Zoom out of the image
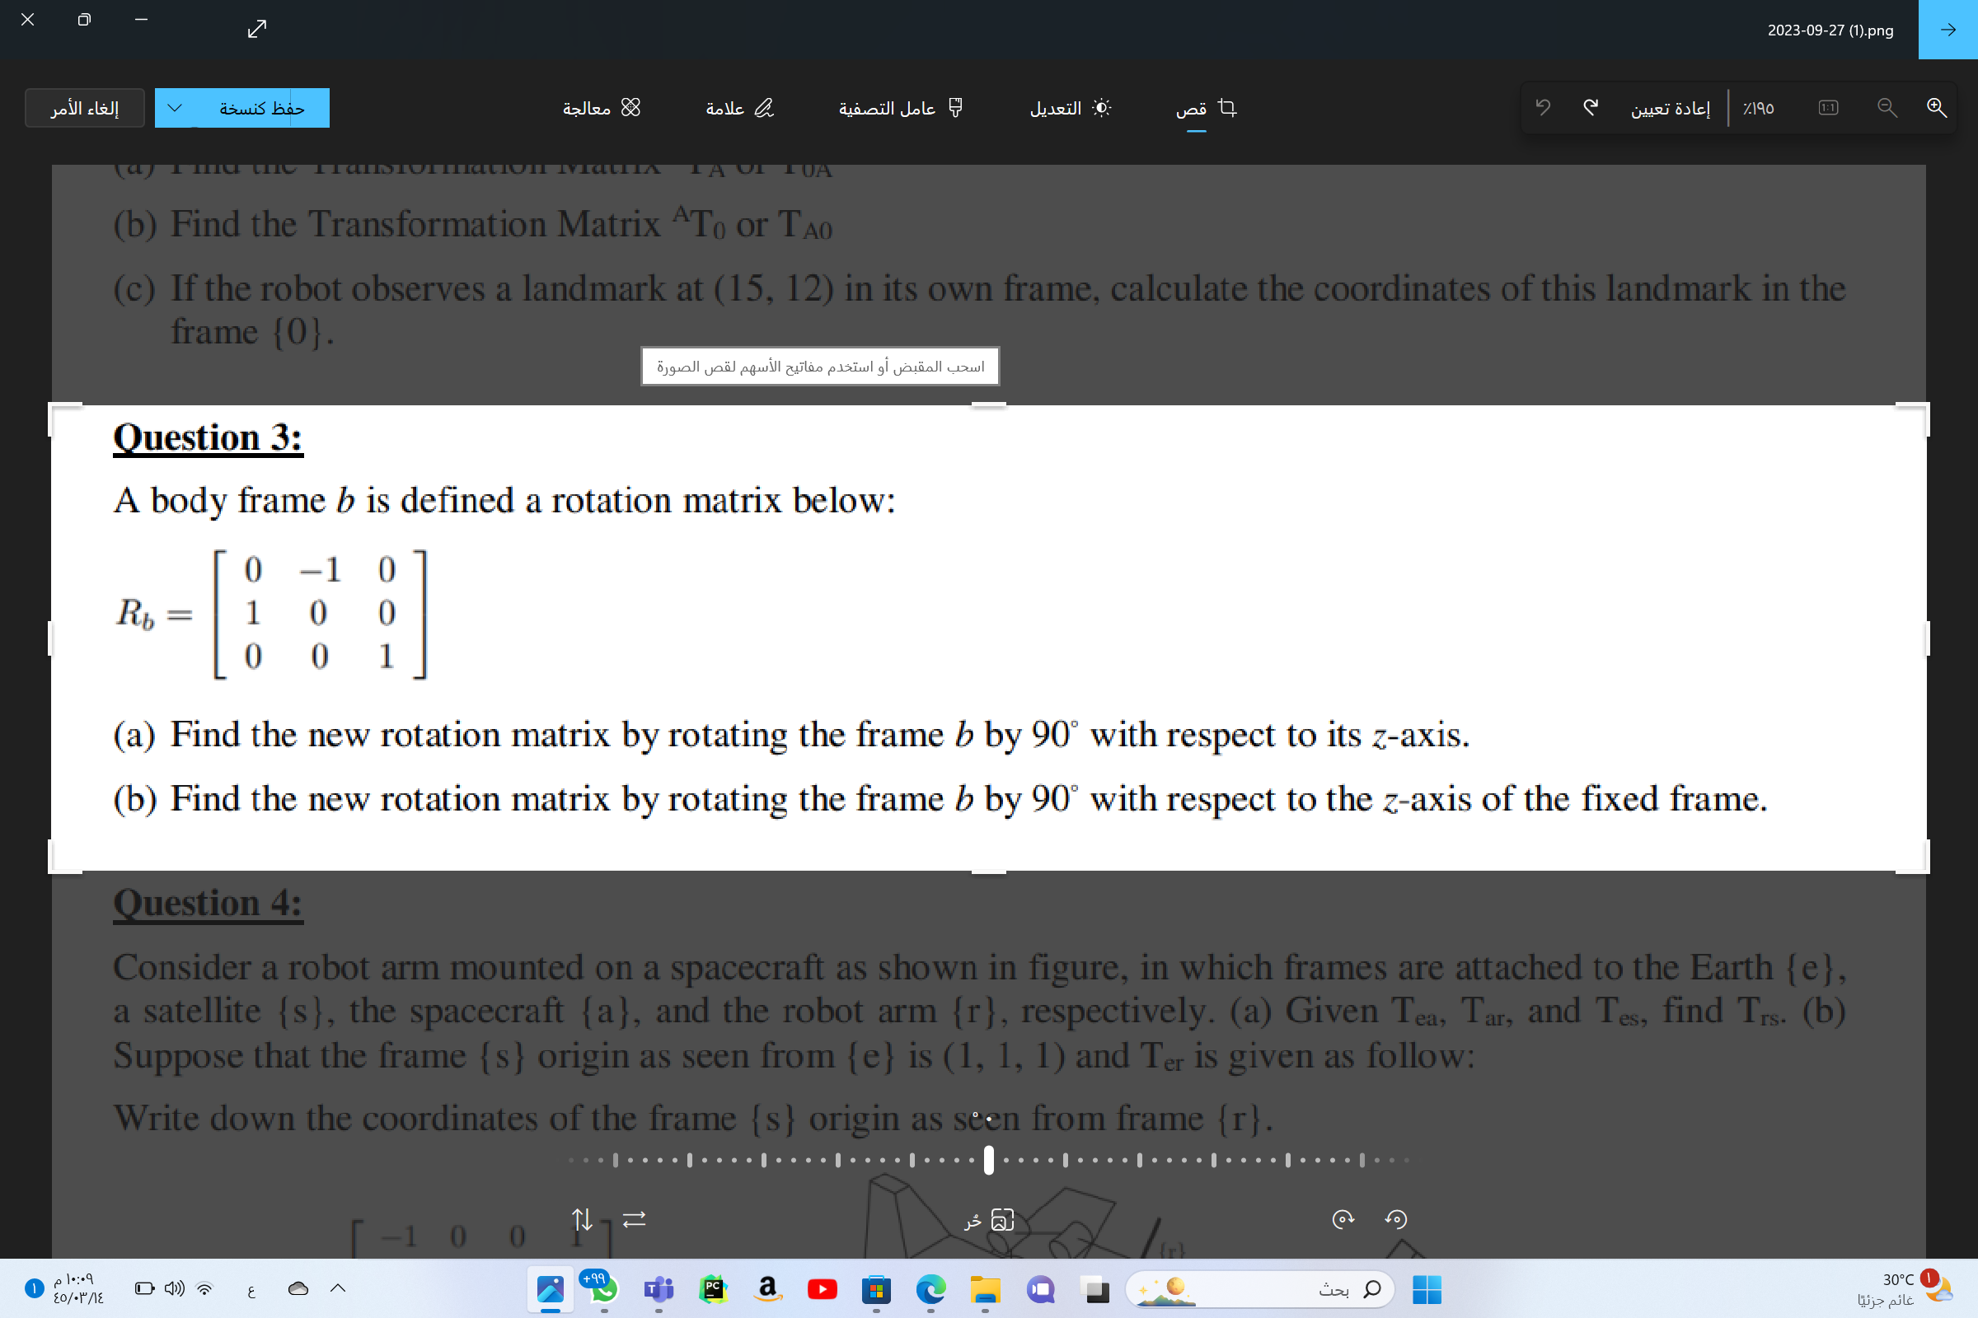1978x1318 pixels. 1887,108
